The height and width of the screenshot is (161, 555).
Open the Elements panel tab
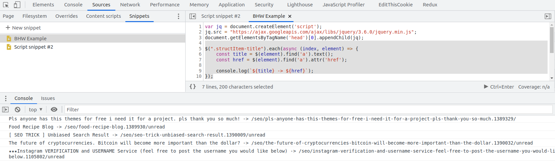tap(43, 5)
